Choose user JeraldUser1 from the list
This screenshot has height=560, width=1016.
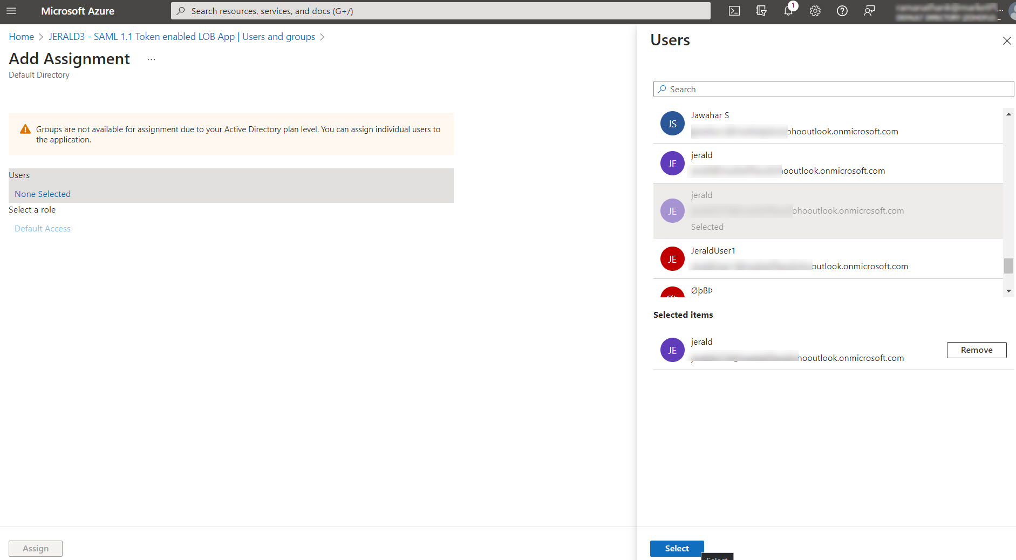[x=828, y=259]
